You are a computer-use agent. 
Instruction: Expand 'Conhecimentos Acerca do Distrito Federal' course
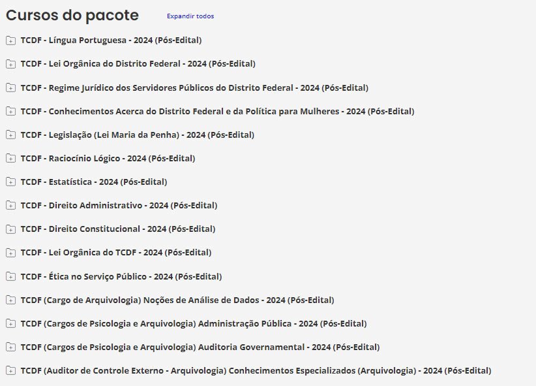(x=217, y=112)
